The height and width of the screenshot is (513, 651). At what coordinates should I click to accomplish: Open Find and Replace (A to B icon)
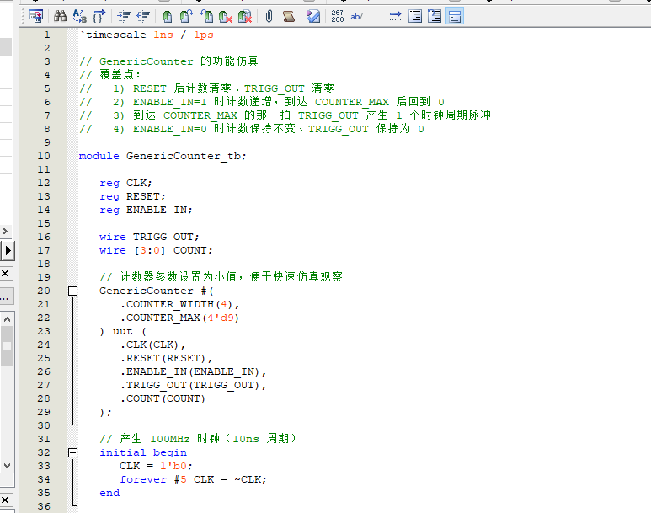click(80, 17)
